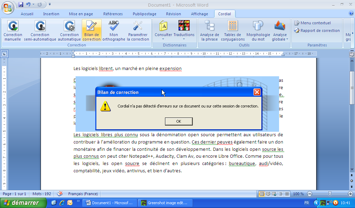
Task: Click the proofing errors icon in status bar
Action: [x=60, y=194]
